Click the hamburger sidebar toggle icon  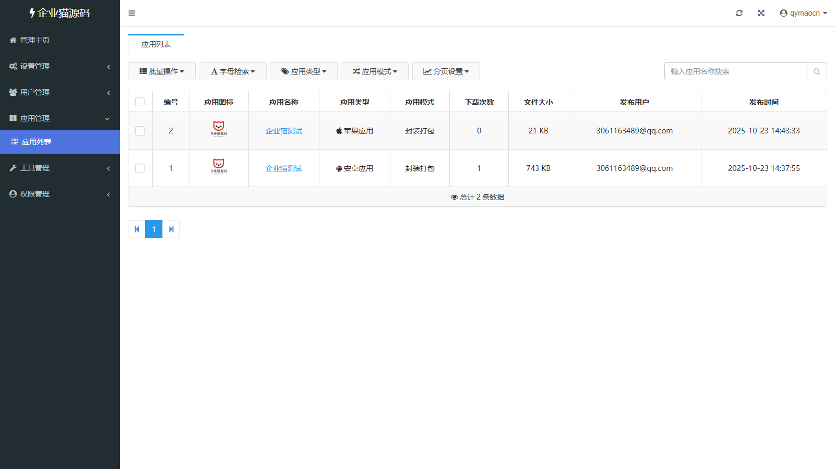click(x=132, y=13)
